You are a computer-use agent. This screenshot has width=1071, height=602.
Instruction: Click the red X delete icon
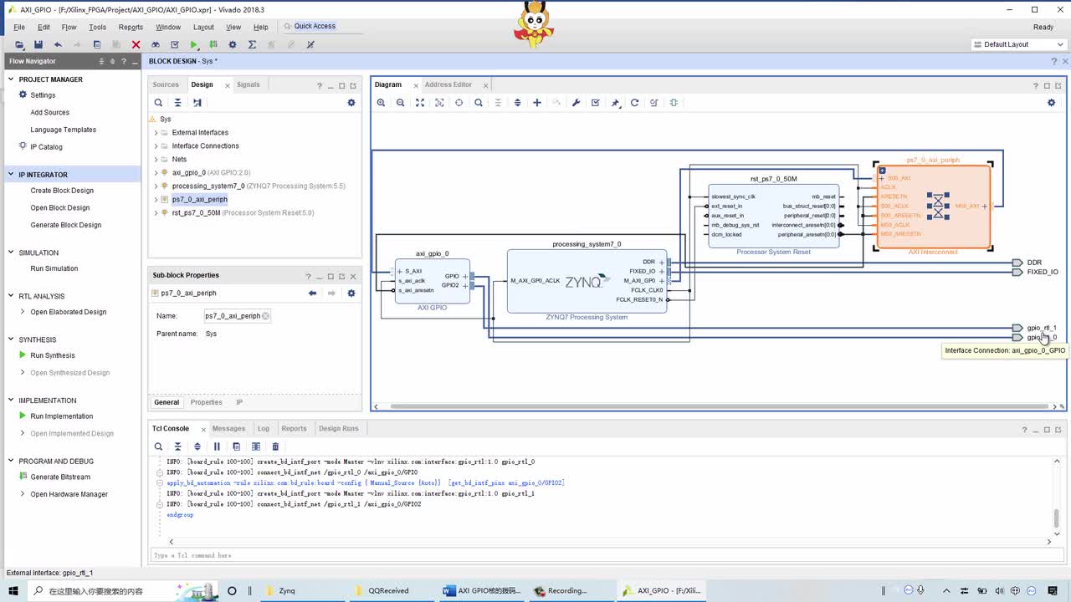coord(136,44)
